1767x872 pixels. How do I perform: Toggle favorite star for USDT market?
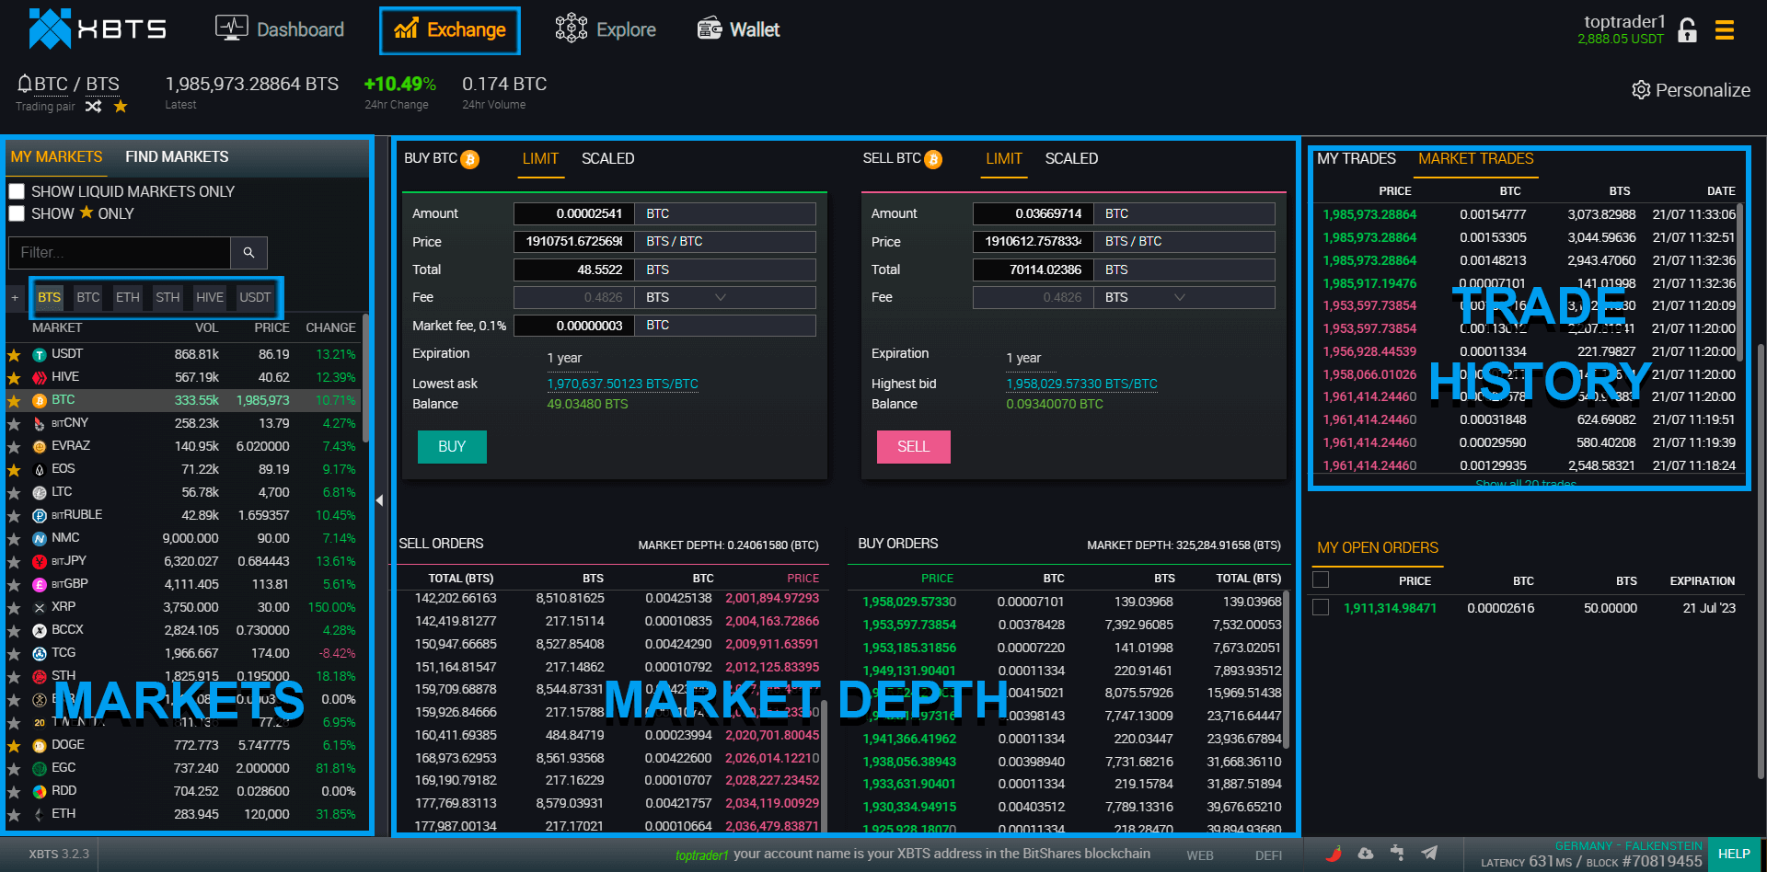pos(14,355)
